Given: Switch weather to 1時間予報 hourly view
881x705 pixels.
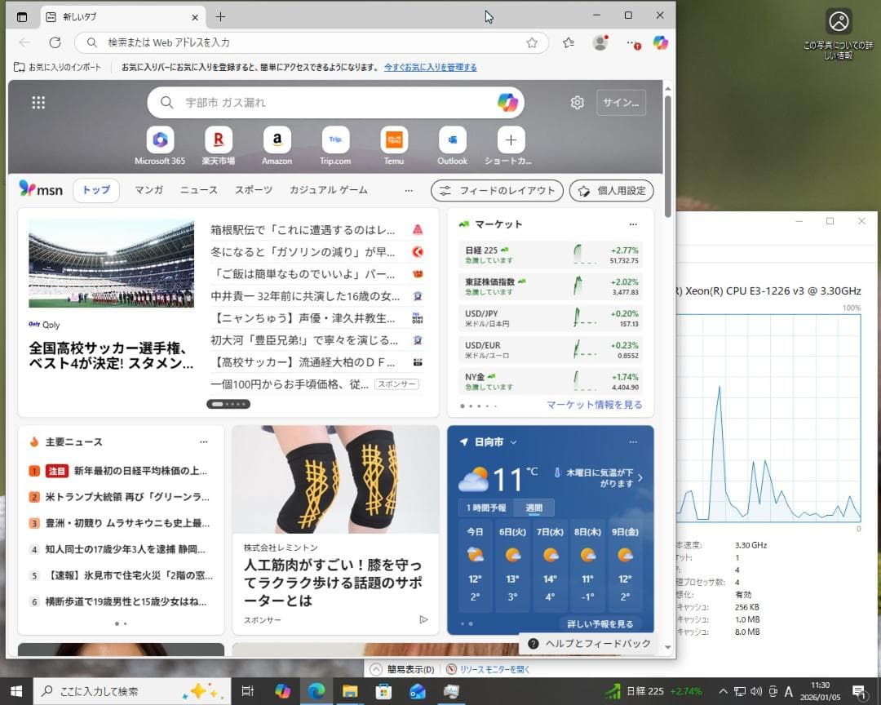Looking at the screenshot, I should tap(487, 507).
